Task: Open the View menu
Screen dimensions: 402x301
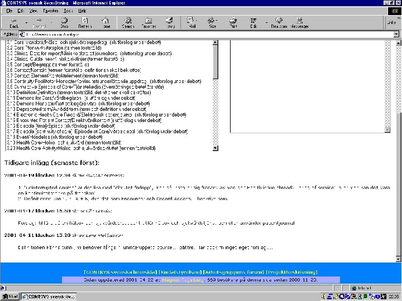Action: click(33, 11)
